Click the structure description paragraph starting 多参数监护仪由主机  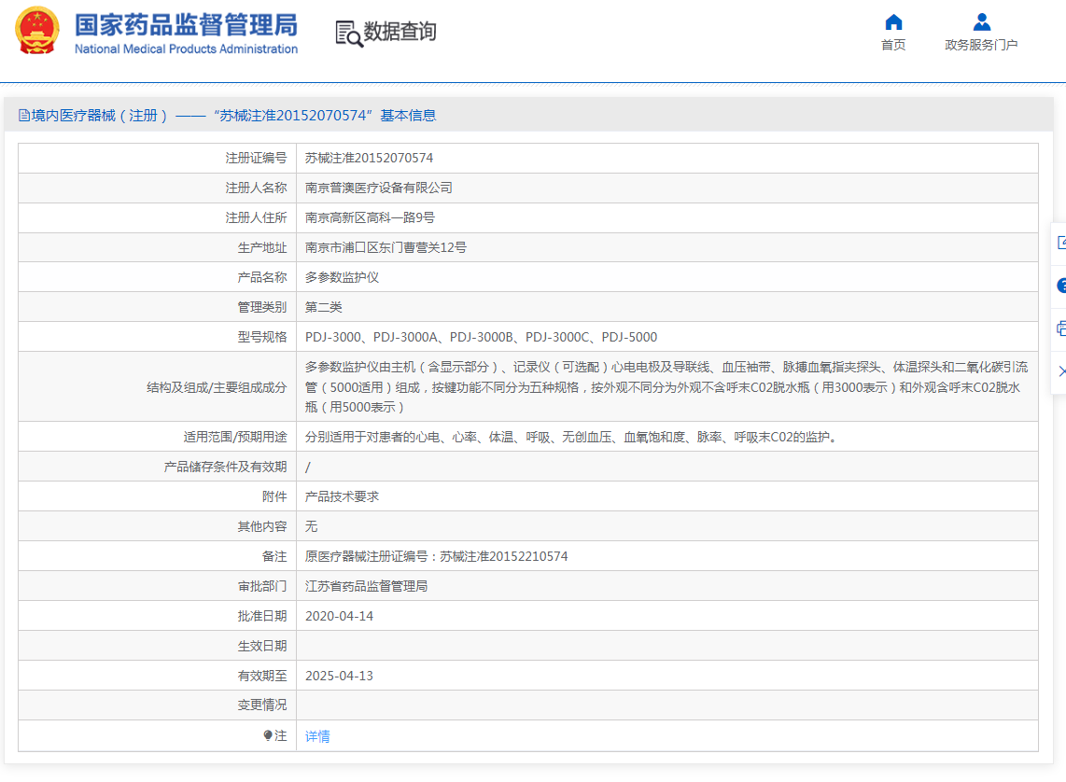[x=666, y=386]
